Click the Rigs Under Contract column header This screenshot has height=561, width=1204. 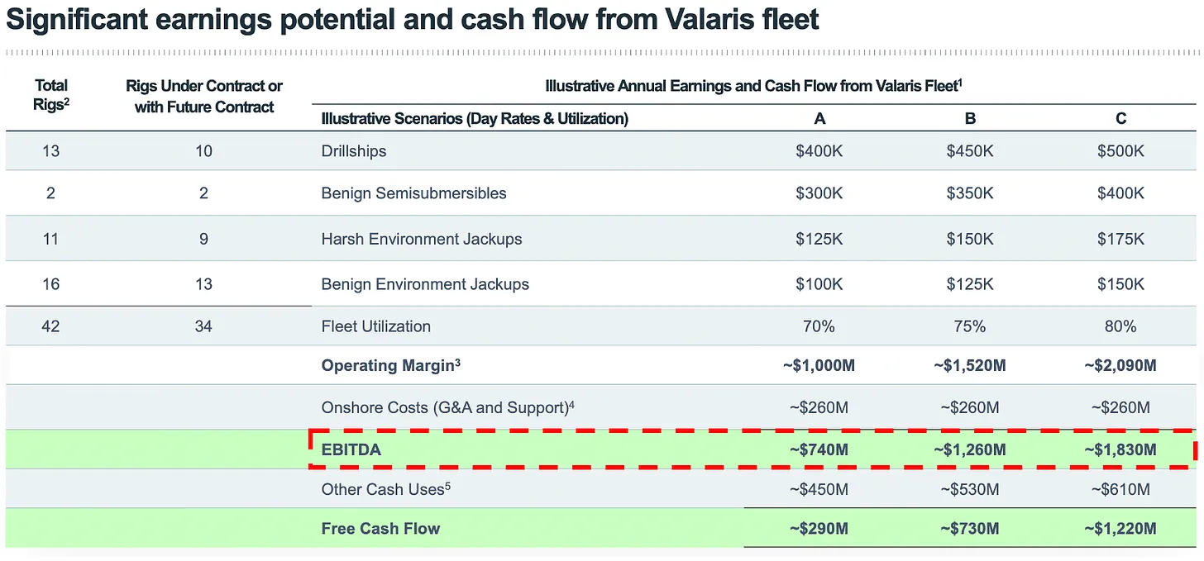(x=204, y=96)
